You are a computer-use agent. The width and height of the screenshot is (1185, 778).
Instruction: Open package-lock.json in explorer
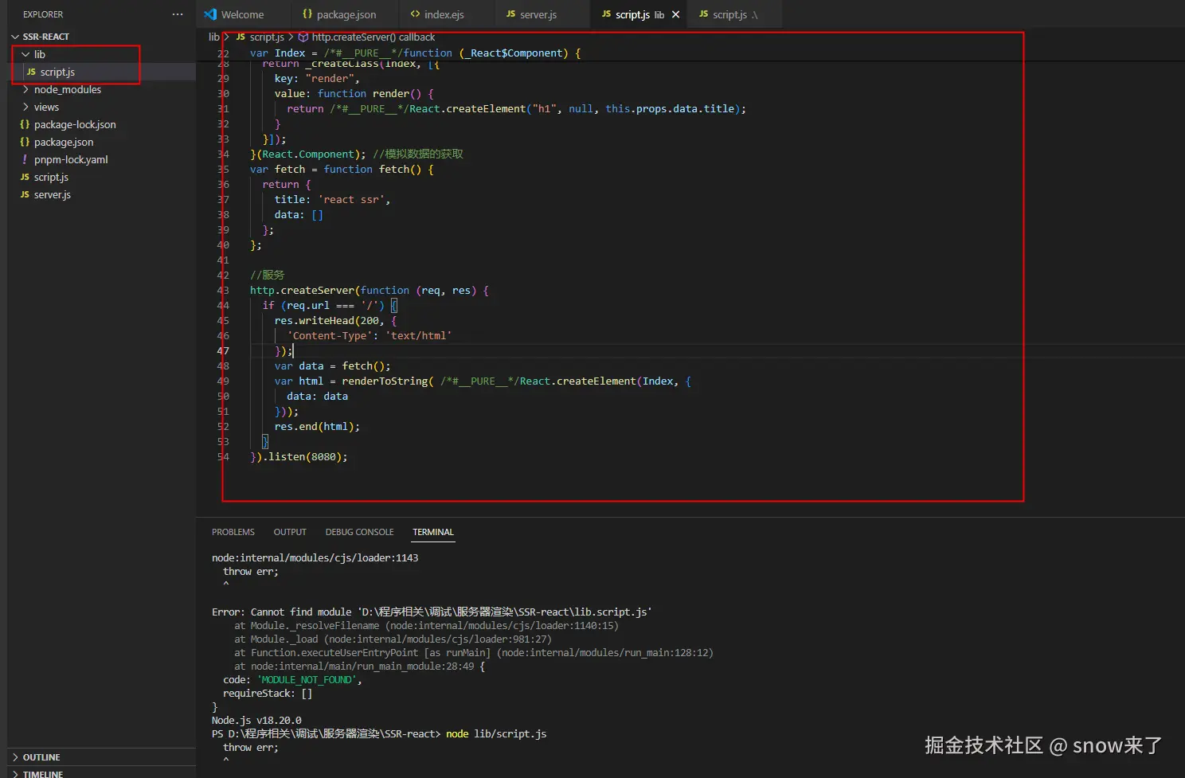click(75, 124)
